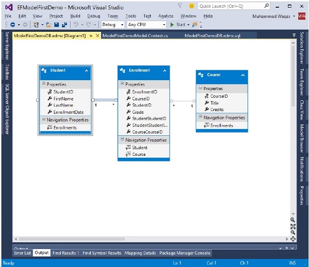
Task: Click the Navigate Backward toolbar icon
Action: tap(13, 25)
